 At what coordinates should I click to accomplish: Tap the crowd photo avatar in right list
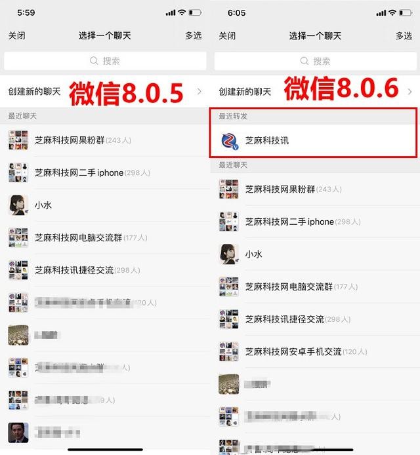tap(229, 384)
